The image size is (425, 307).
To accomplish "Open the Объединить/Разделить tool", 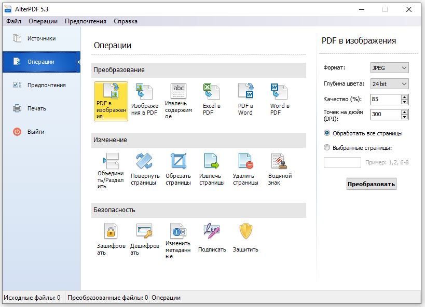I will pyautogui.click(x=111, y=171).
